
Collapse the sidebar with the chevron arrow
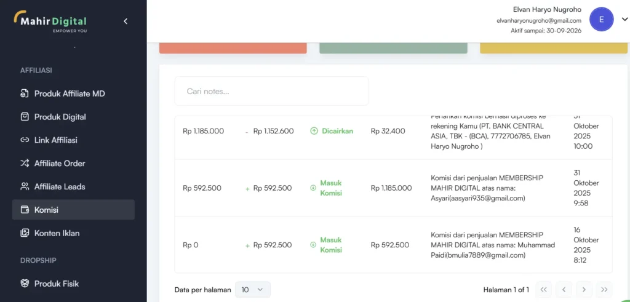click(x=126, y=22)
